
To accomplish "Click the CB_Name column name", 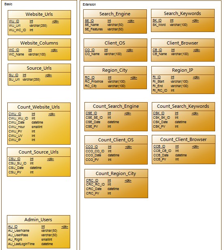I will click(x=159, y=54).
